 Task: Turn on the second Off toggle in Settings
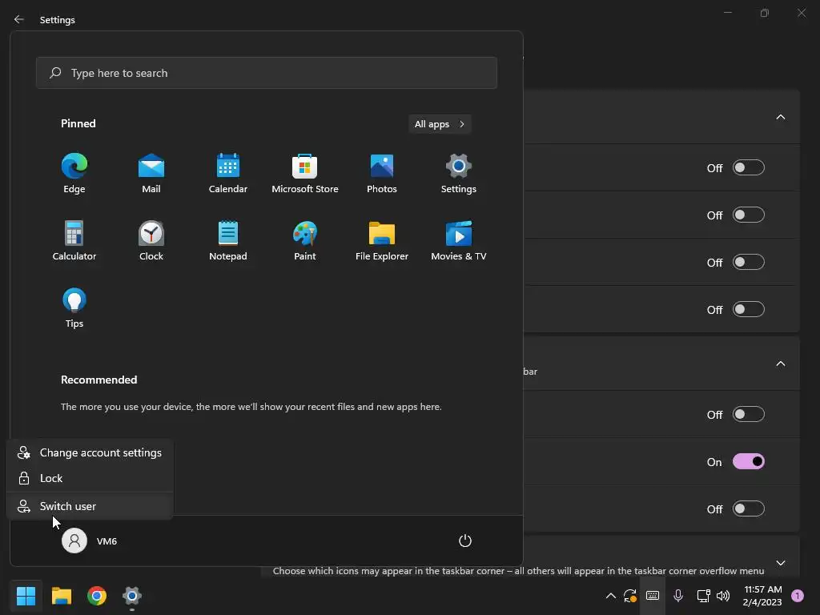pos(749,215)
